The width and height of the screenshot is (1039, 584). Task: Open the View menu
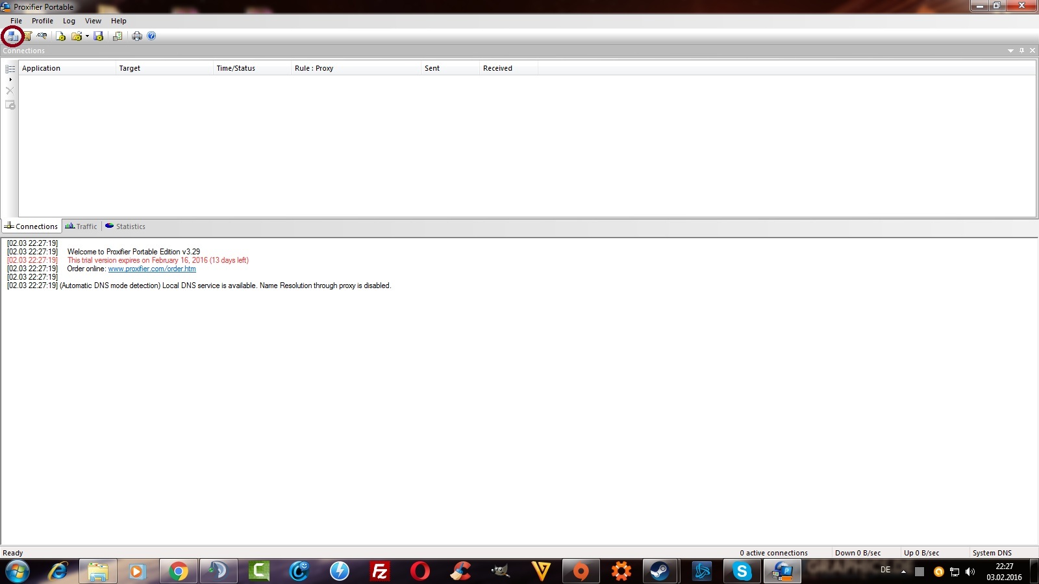click(93, 21)
